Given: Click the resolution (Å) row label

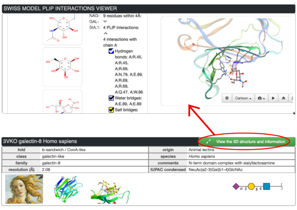Looking at the screenshot, I should click(21, 169).
